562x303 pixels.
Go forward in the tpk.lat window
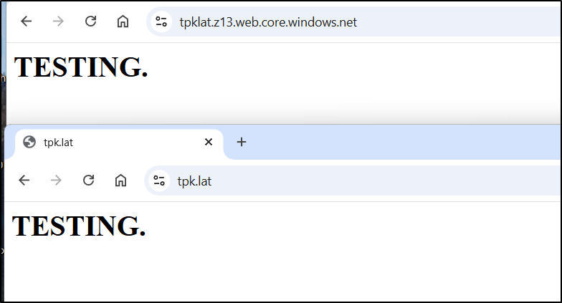coord(56,181)
